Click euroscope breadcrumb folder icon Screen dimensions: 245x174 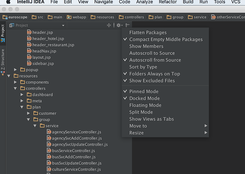tap(5, 17)
